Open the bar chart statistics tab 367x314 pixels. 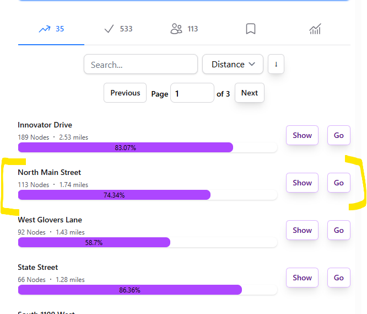(315, 29)
